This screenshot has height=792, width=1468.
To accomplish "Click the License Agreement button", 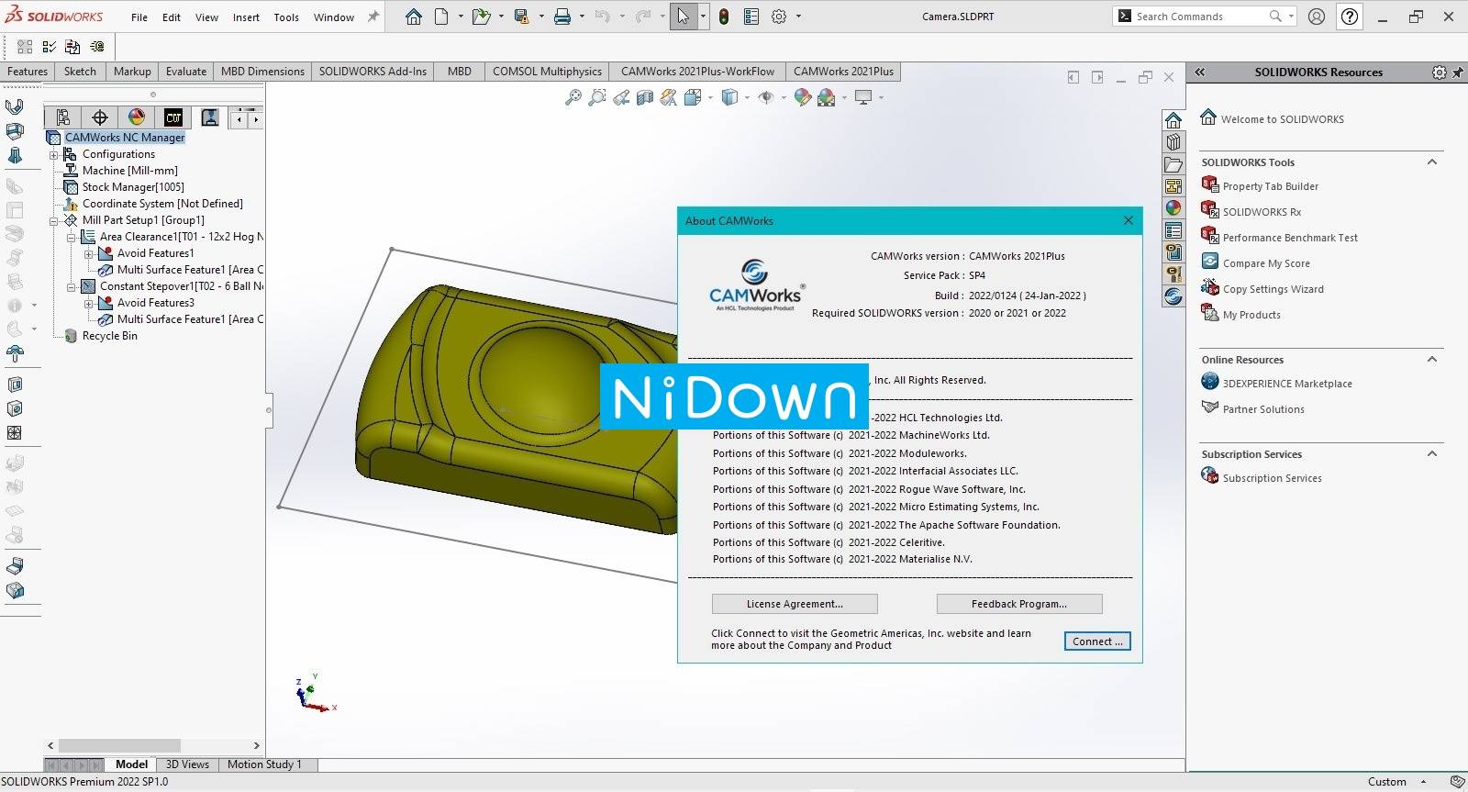I will [x=795, y=604].
